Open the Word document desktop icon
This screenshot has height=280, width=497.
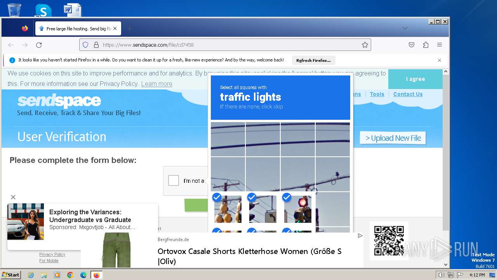tap(73, 10)
